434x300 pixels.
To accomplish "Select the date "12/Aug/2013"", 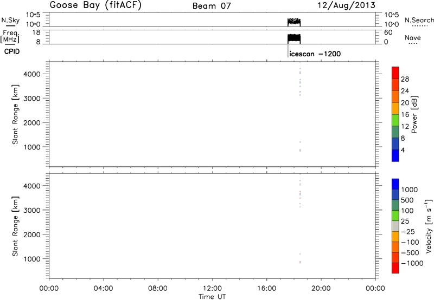I will pos(346,5).
